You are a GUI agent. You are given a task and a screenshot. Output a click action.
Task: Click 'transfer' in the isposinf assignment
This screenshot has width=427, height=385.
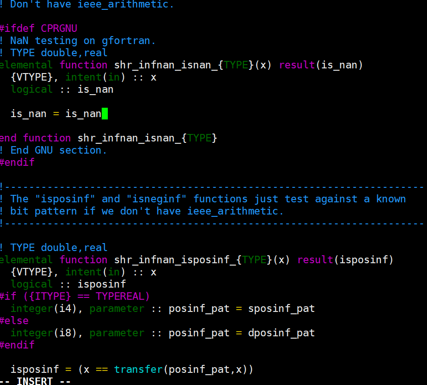click(138, 370)
